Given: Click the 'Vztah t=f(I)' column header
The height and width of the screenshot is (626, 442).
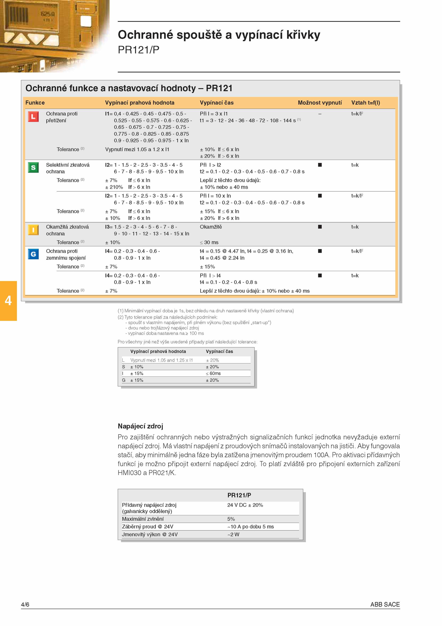Looking at the screenshot, I should (366, 103).
